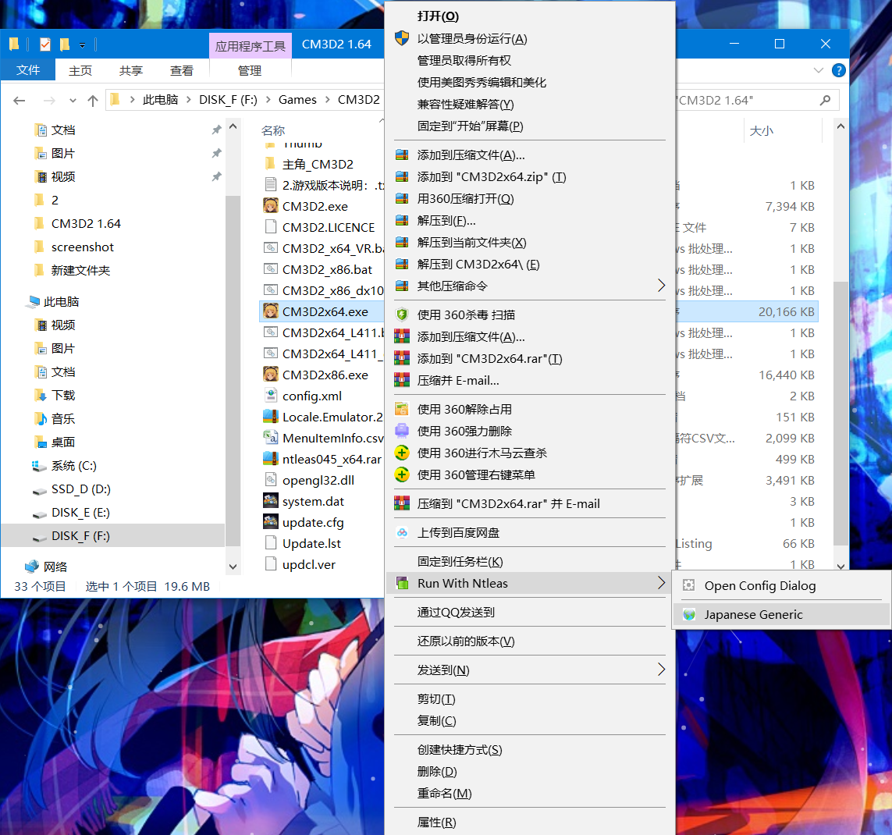Screen dimensions: 892x835
Task: Expand the ribbon with the chevron
Action: [818, 70]
